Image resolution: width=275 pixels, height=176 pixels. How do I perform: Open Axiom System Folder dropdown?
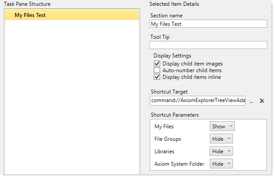(221, 164)
